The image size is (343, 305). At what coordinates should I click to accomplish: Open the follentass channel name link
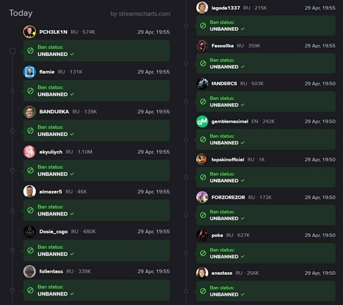tap(51, 271)
